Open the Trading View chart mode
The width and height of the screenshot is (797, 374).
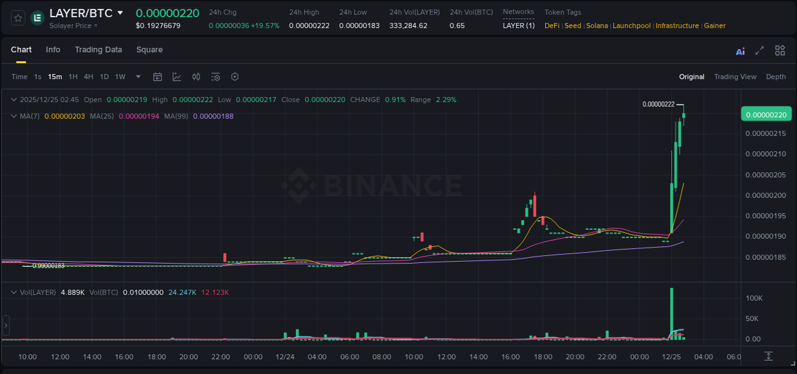735,77
